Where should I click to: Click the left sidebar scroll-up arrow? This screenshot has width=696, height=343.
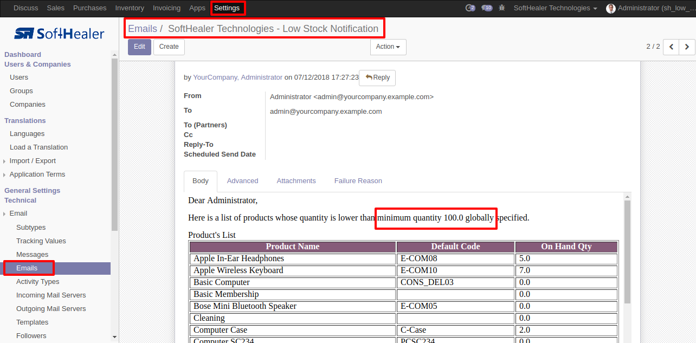coord(114,54)
